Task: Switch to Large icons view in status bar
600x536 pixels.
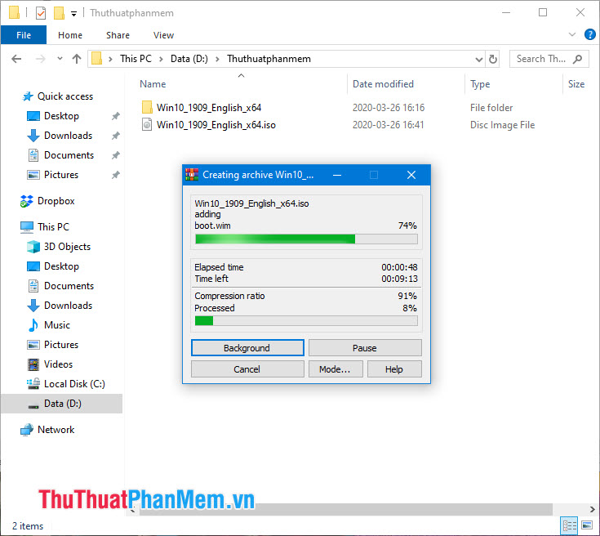Action: [587, 525]
